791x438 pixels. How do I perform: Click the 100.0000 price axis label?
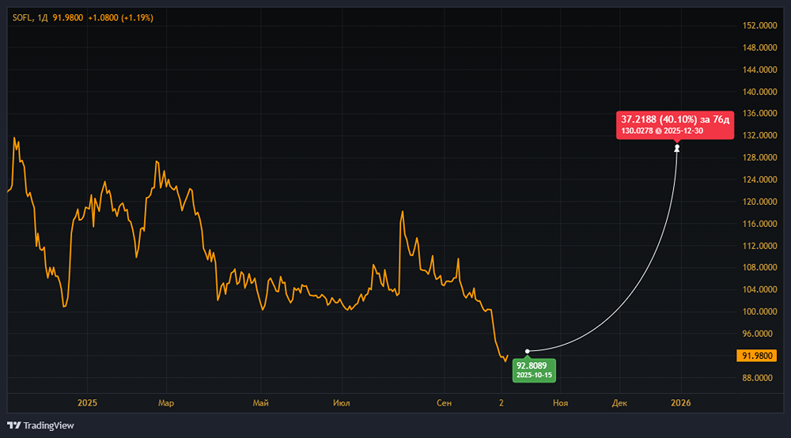pos(759,312)
